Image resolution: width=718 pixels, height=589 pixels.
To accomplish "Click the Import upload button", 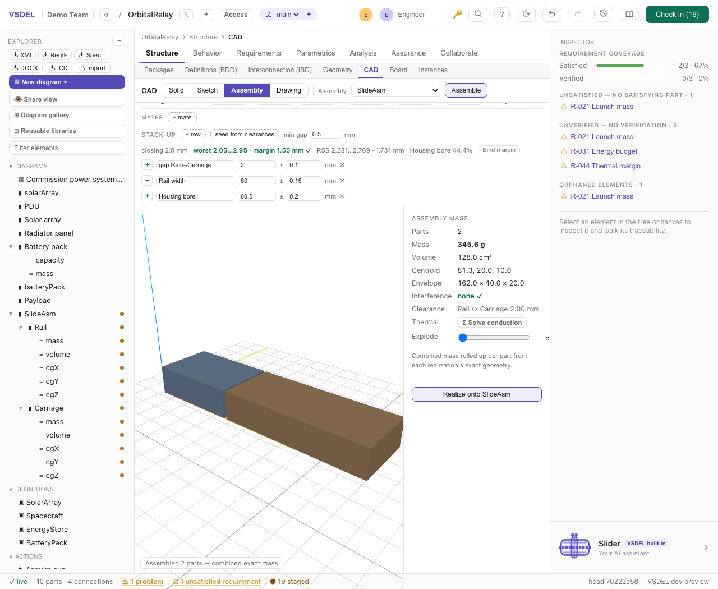I will [93, 68].
